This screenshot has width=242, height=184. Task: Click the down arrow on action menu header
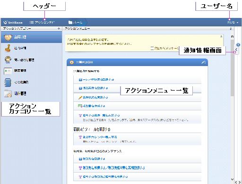point(231,29)
